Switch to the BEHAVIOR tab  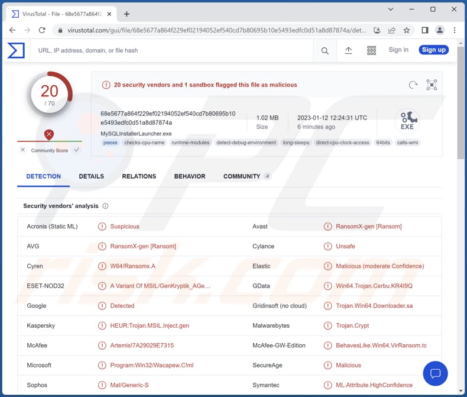[x=190, y=176]
